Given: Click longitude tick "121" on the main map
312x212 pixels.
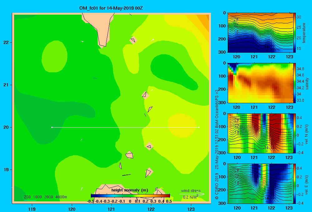Looking at the screenshot, I should click(111, 209).
